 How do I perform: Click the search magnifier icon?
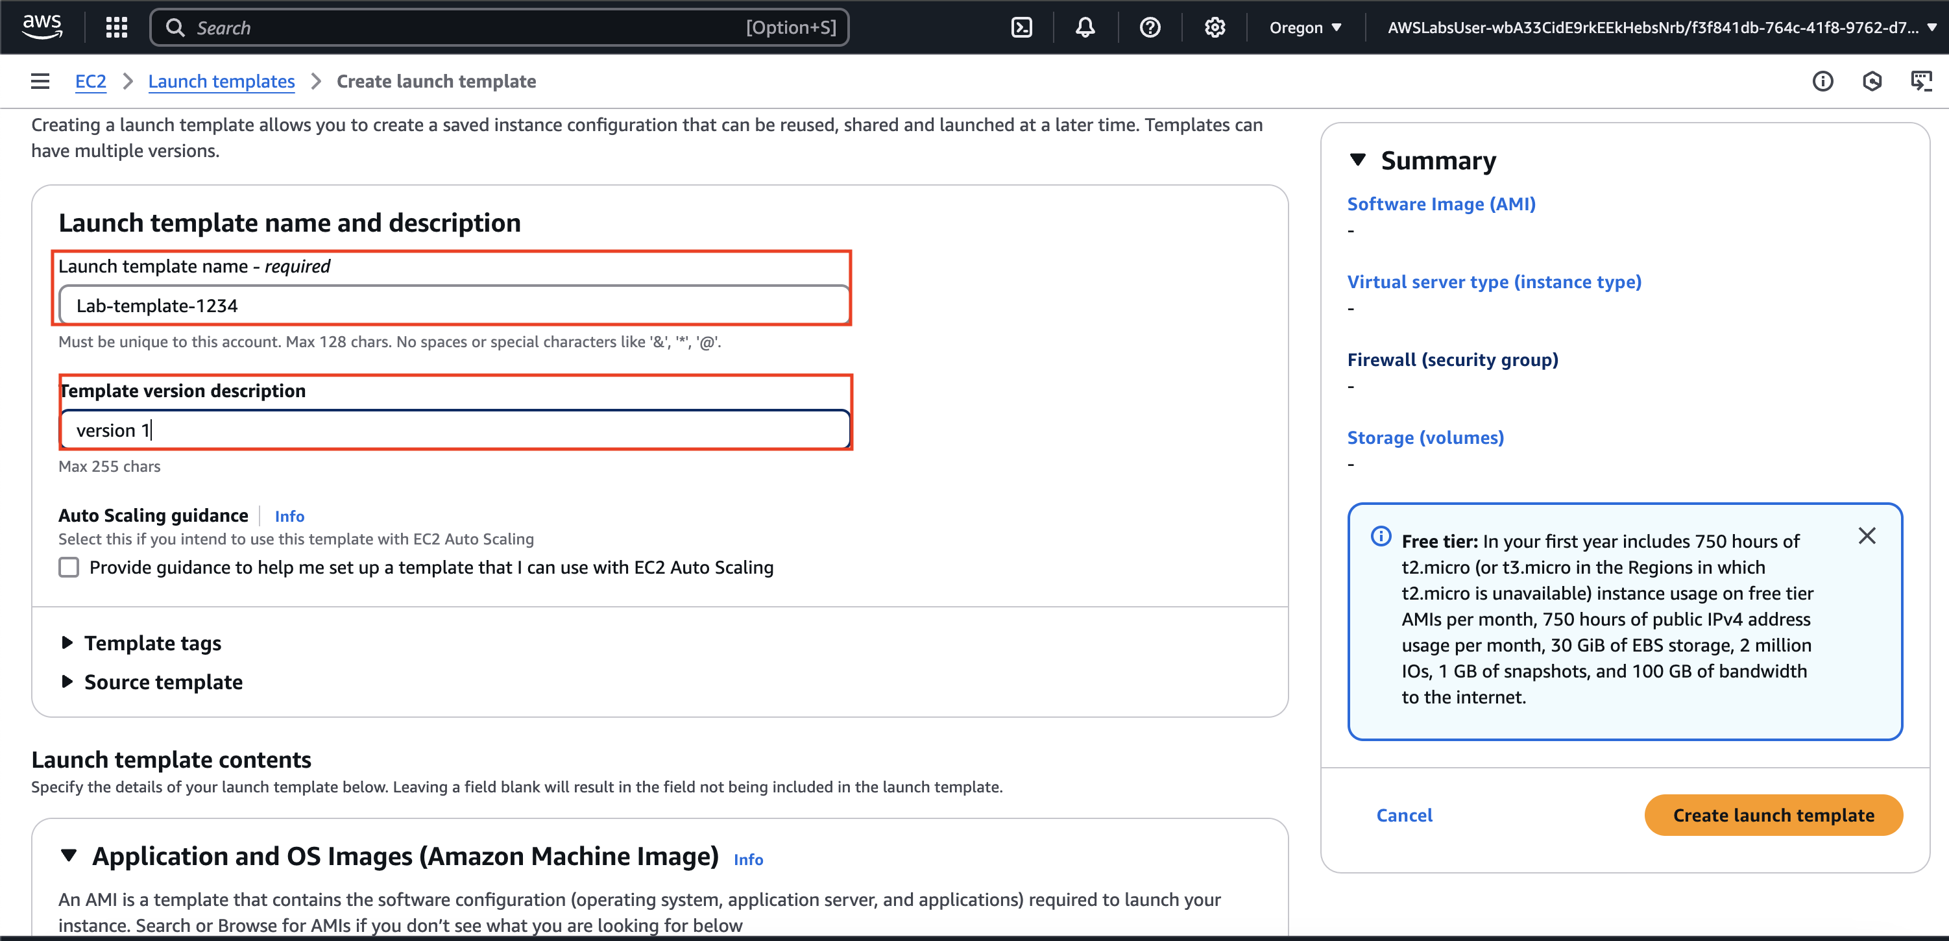tap(175, 28)
